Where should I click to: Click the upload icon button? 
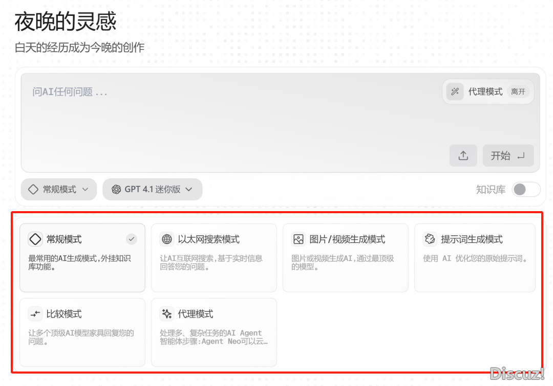coord(463,155)
